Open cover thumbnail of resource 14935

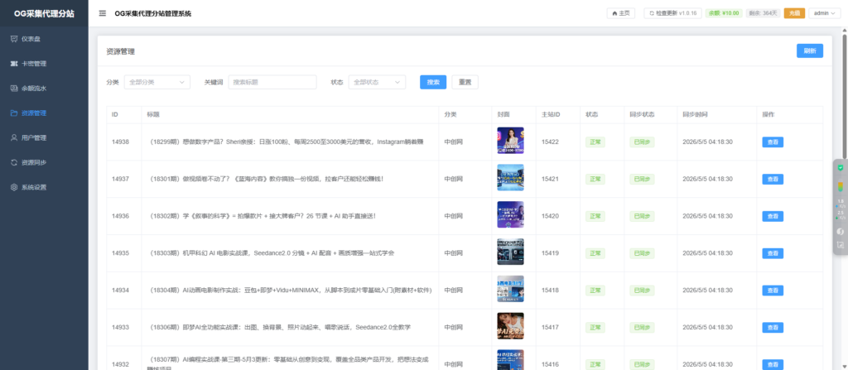coord(510,252)
